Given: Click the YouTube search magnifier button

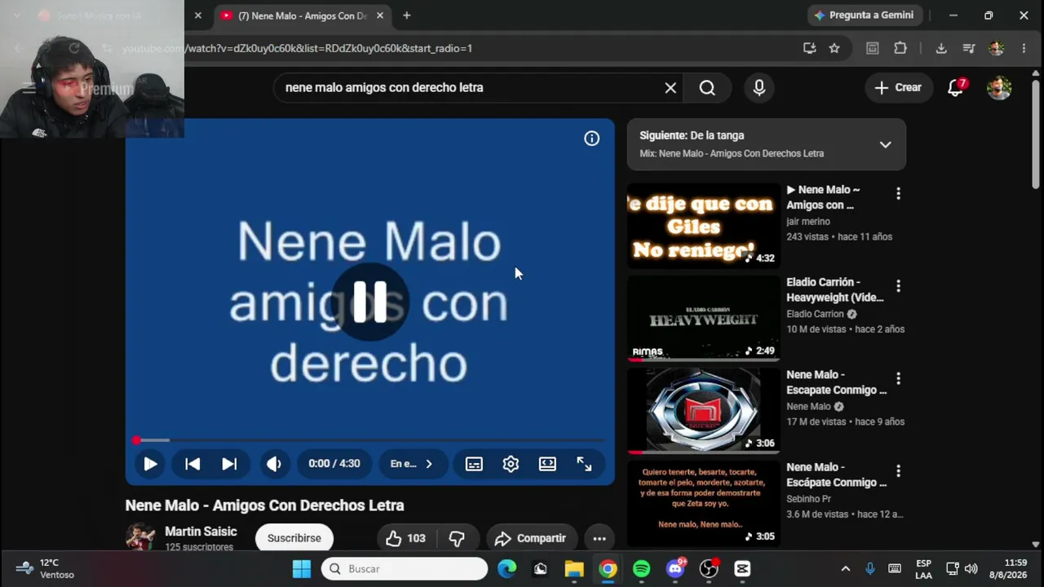Looking at the screenshot, I should click(707, 87).
